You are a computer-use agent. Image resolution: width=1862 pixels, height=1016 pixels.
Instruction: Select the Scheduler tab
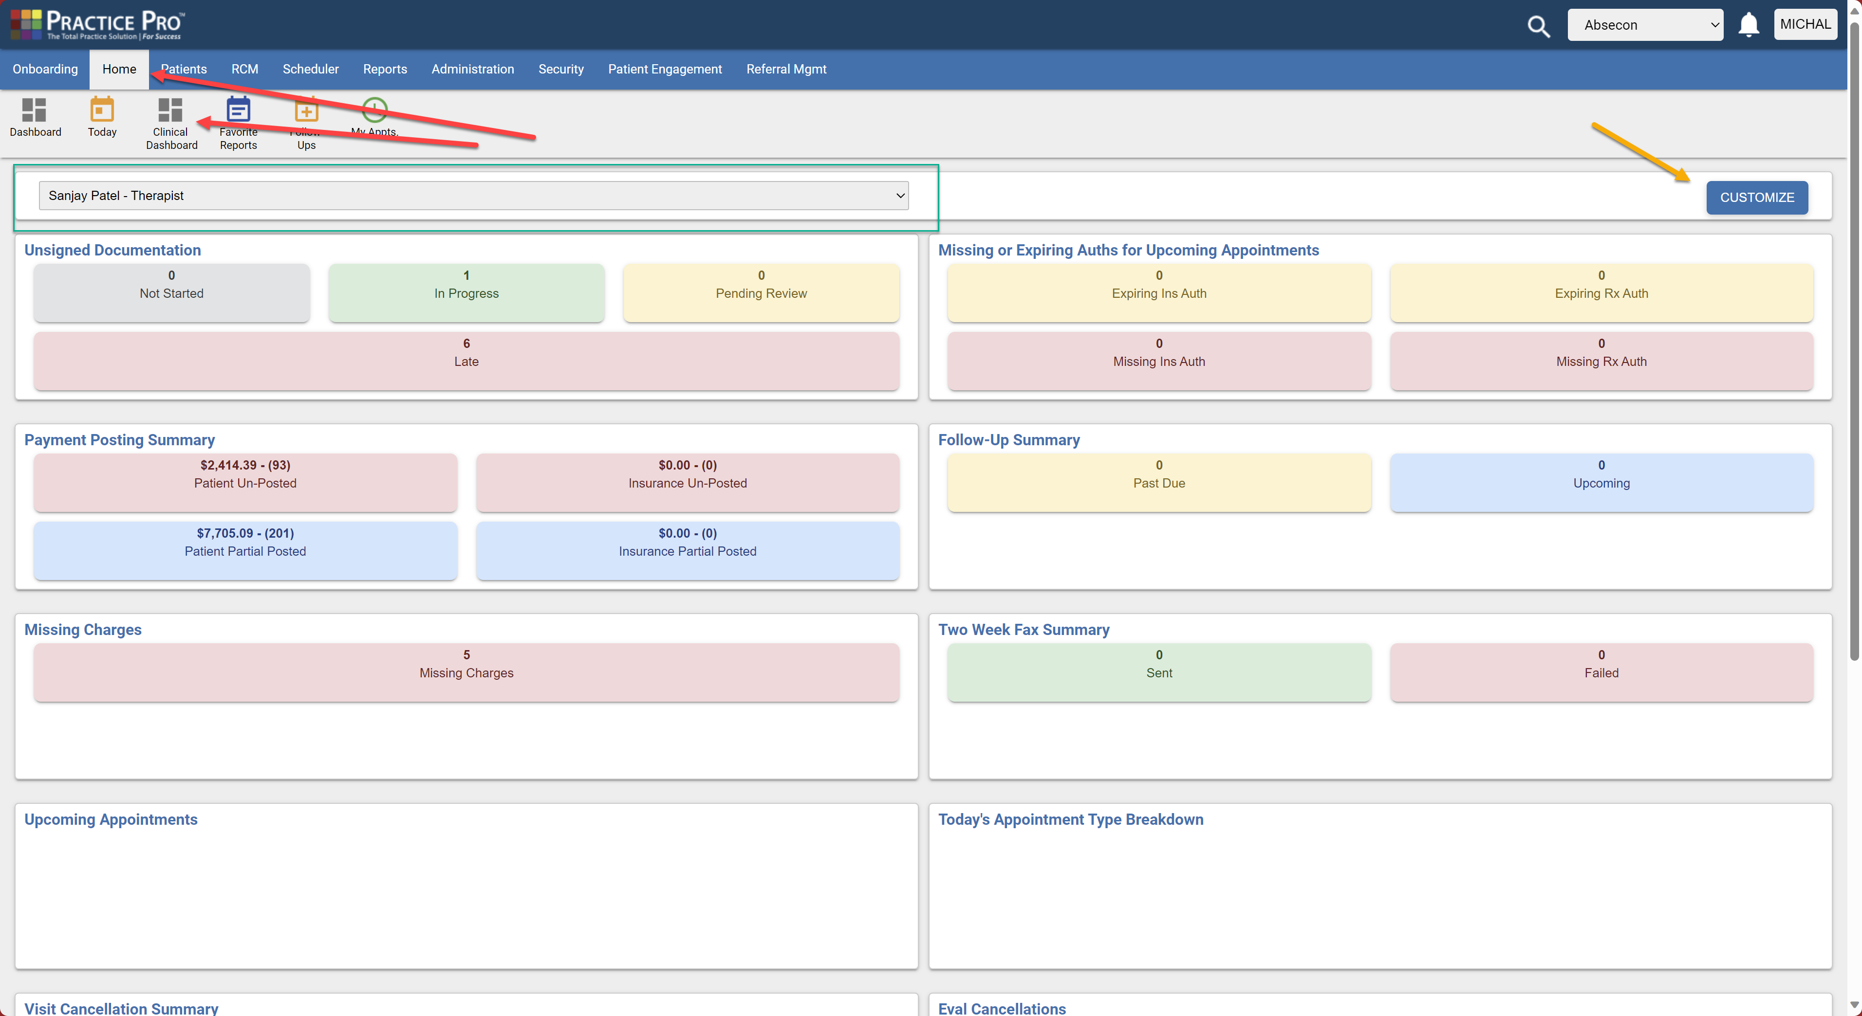310,69
